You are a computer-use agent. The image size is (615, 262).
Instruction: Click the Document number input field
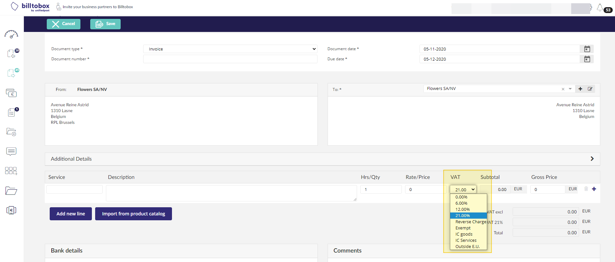(230, 59)
